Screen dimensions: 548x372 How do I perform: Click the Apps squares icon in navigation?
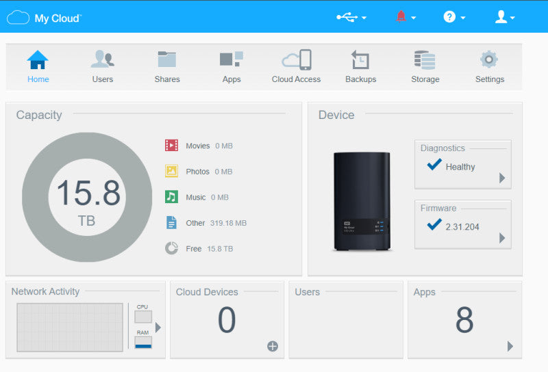click(232, 59)
